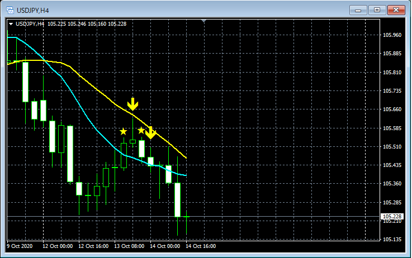Click the 14 Oct 00:00 time scale label

165,246
